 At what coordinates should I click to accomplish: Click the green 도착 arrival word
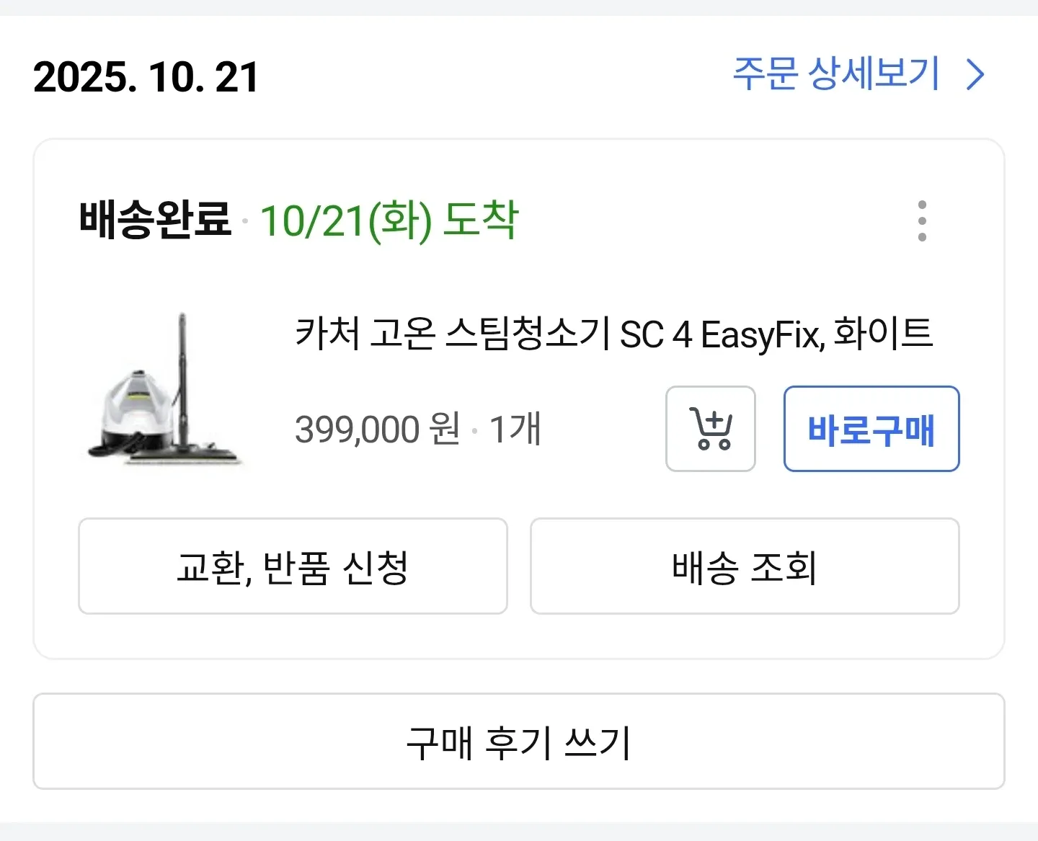[480, 219]
